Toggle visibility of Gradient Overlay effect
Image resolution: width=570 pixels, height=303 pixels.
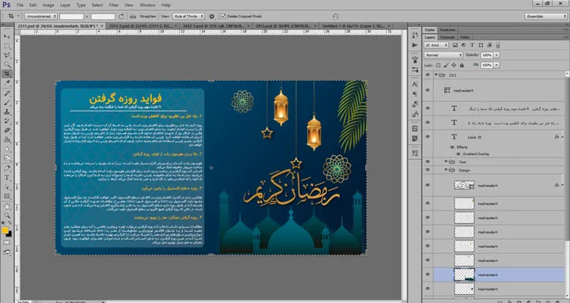pyautogui.click(x=458, y=154)
